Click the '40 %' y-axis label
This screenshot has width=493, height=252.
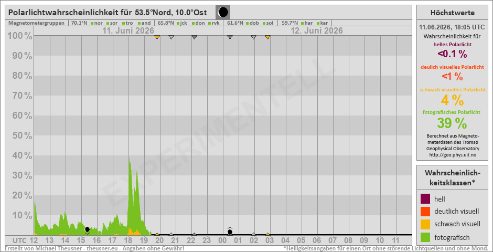click(x=22, y=155)
